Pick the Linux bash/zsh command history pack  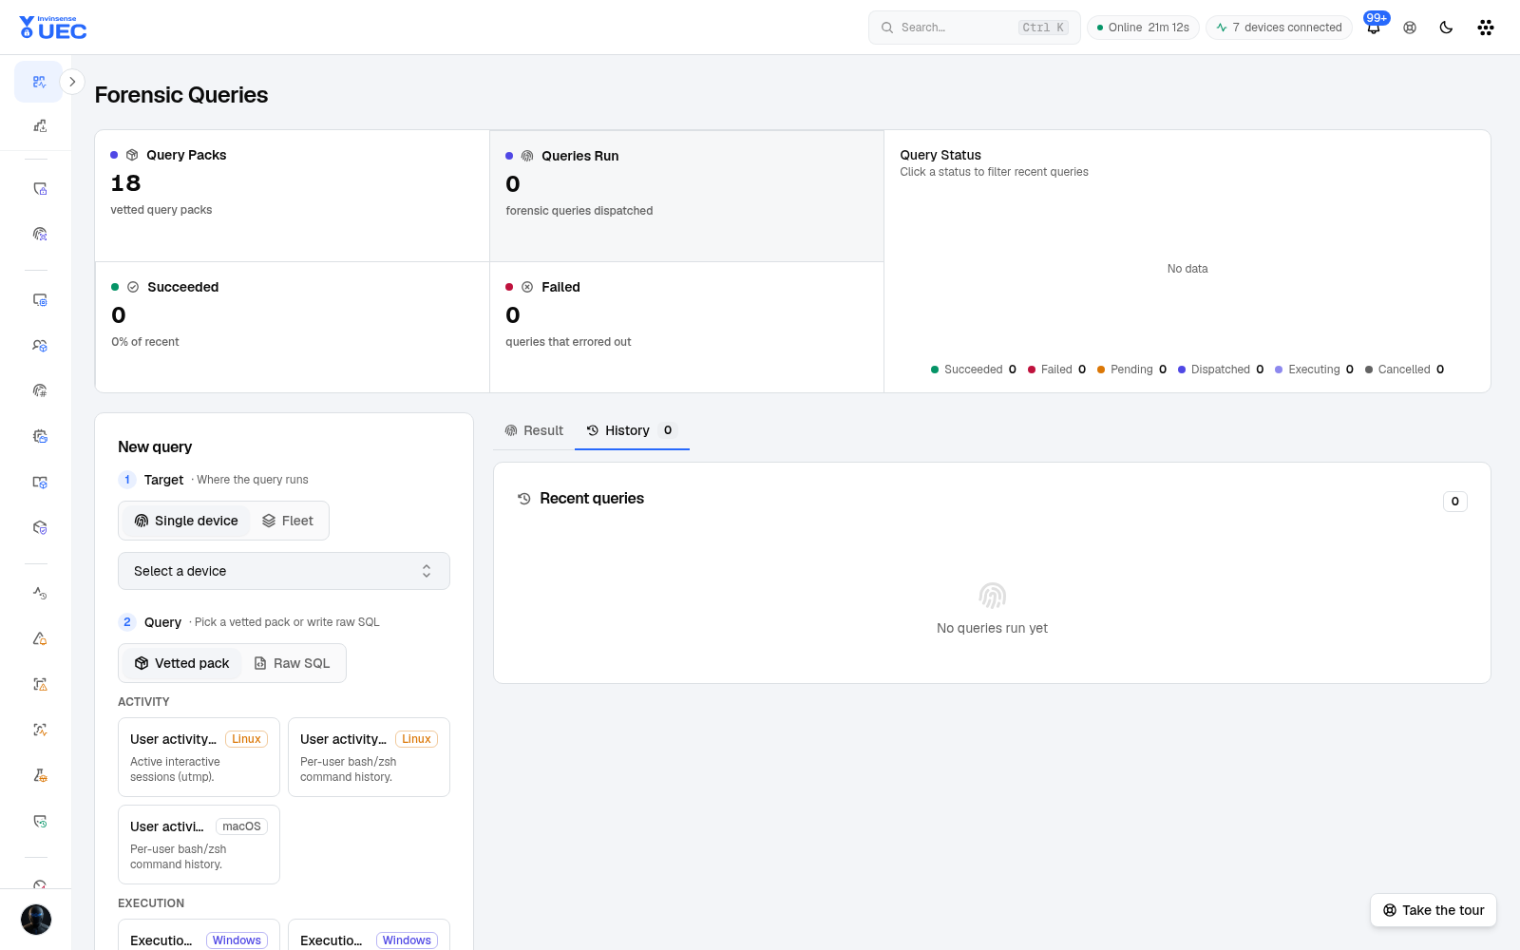(369, 757)
